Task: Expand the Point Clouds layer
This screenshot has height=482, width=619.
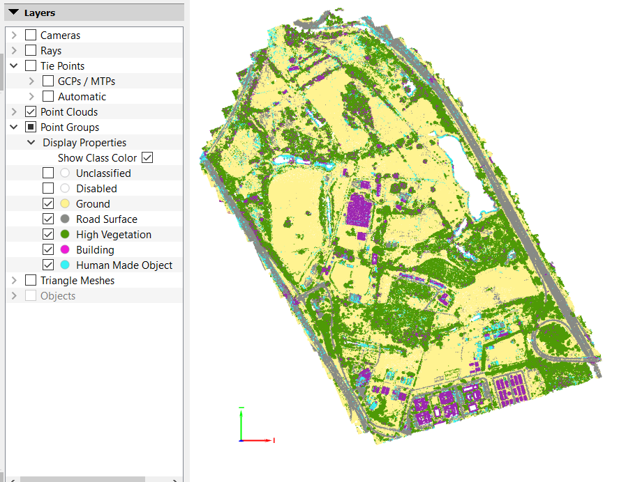Action: (x=14, y=112)
